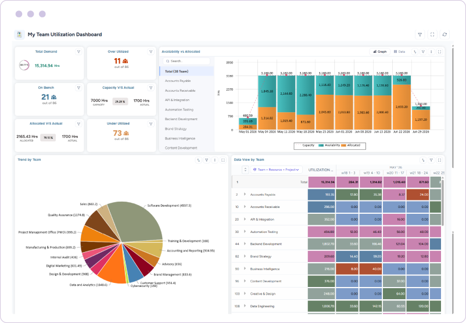
Task: Click the Total Demand 15,314.94 Hrs value
Action: 47,66
